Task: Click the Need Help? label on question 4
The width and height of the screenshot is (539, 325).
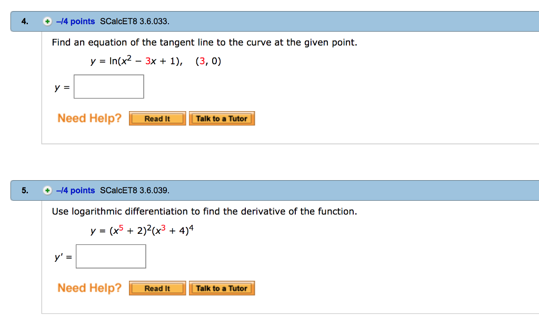Action: pos(89,118)
